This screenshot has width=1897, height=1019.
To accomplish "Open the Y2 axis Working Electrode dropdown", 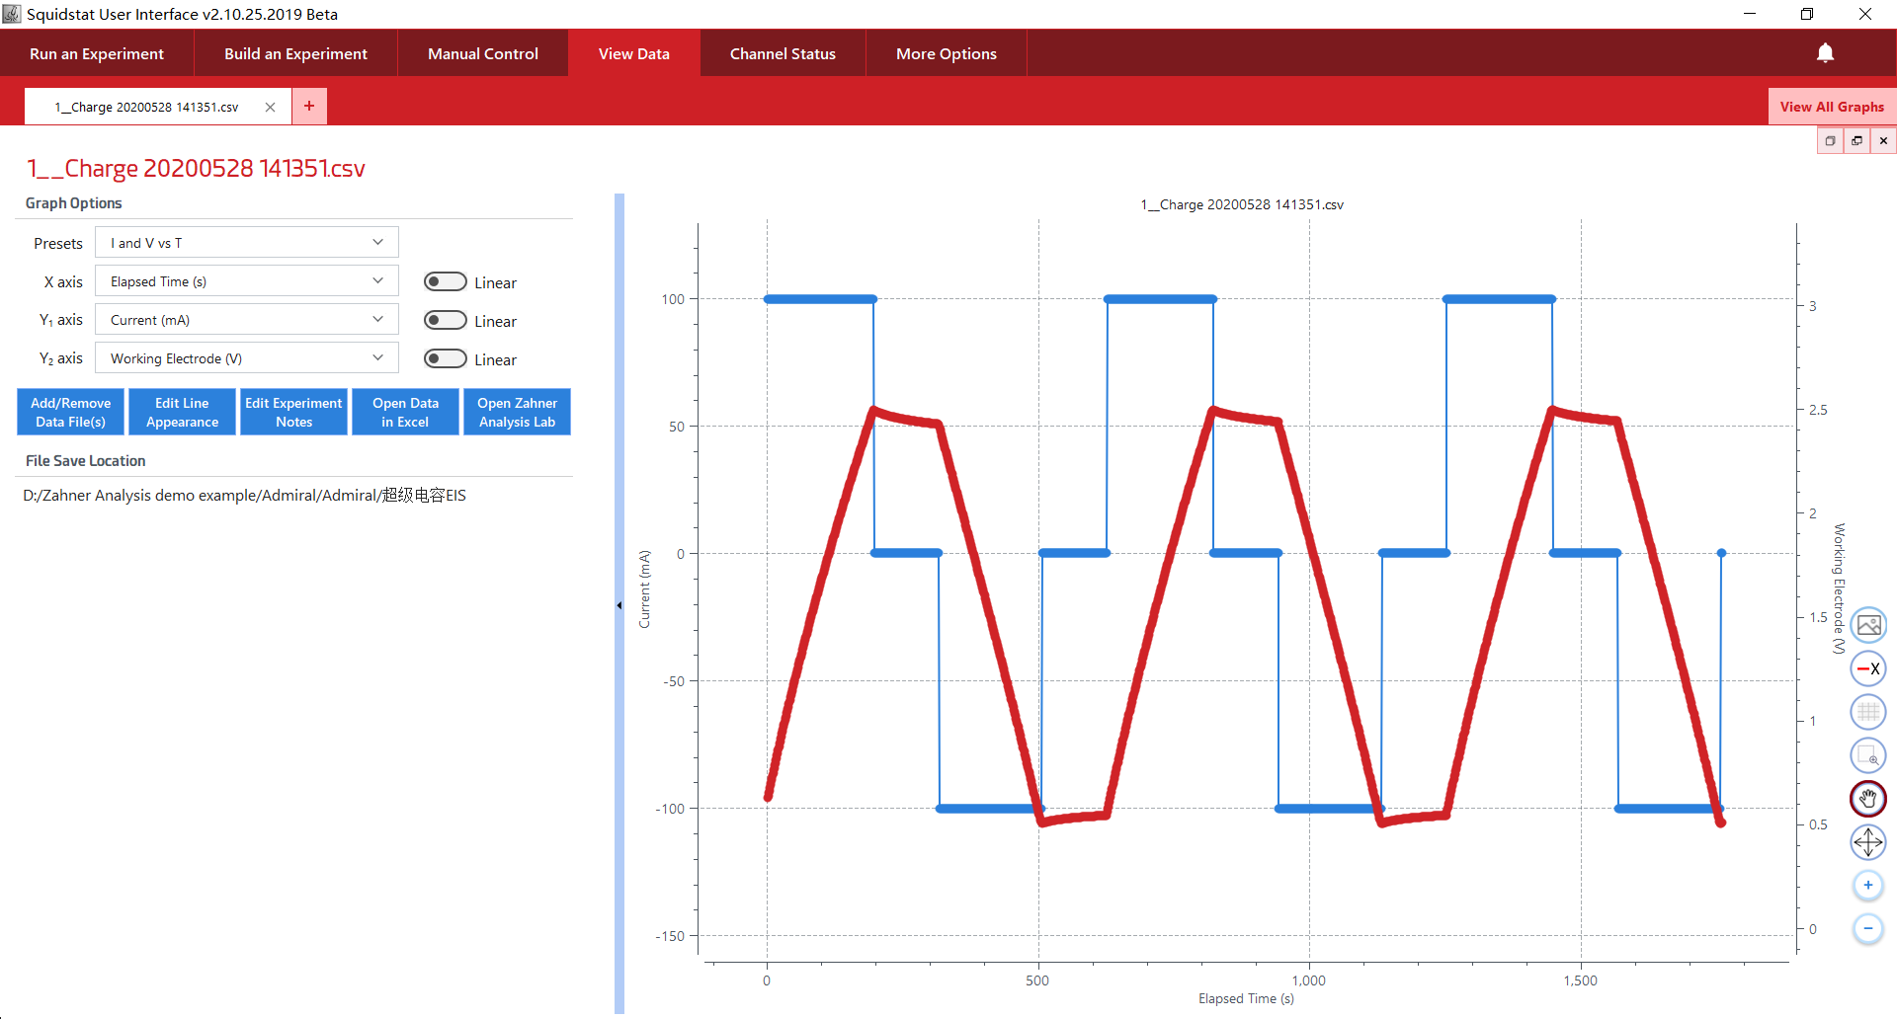I will coord(246,358).
